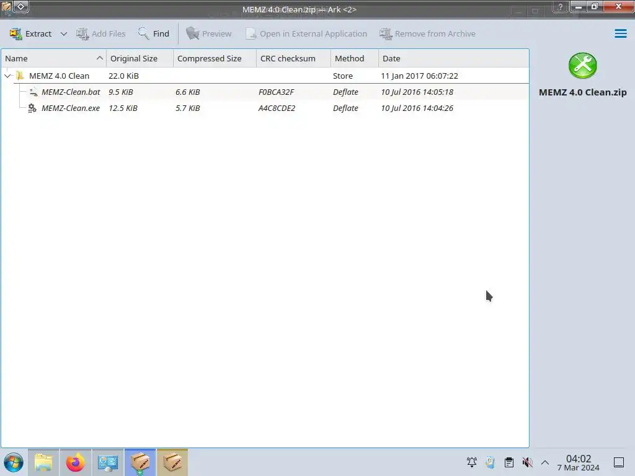Image resolution: width=635 pixels, height=476 pixels.
Task: Click Remove from Archive button
Action: 428,33
